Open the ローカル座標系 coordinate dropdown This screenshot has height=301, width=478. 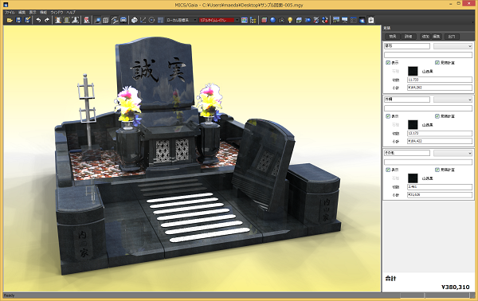pos(182,20)
